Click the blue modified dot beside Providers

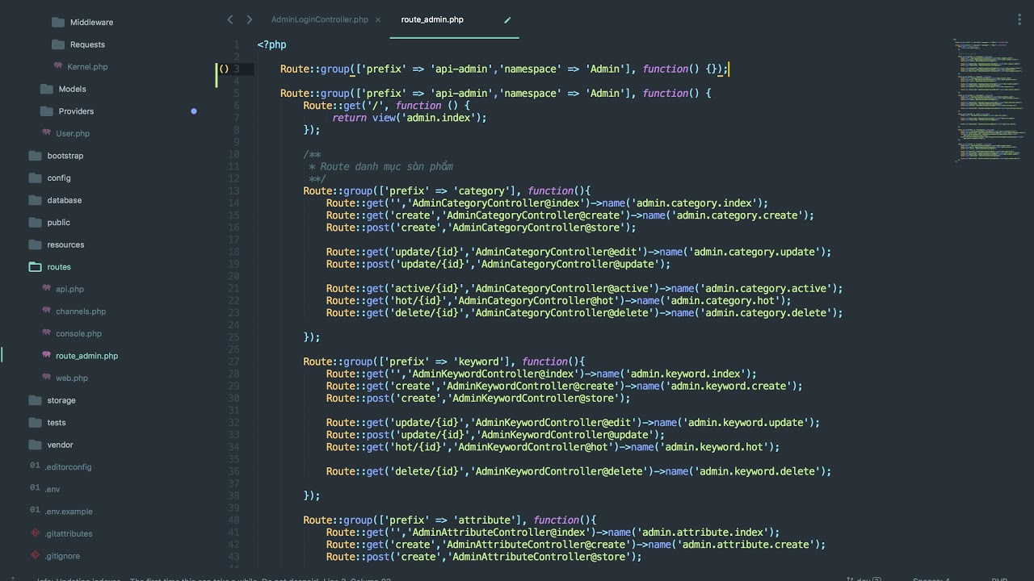(x=194, y=111)
